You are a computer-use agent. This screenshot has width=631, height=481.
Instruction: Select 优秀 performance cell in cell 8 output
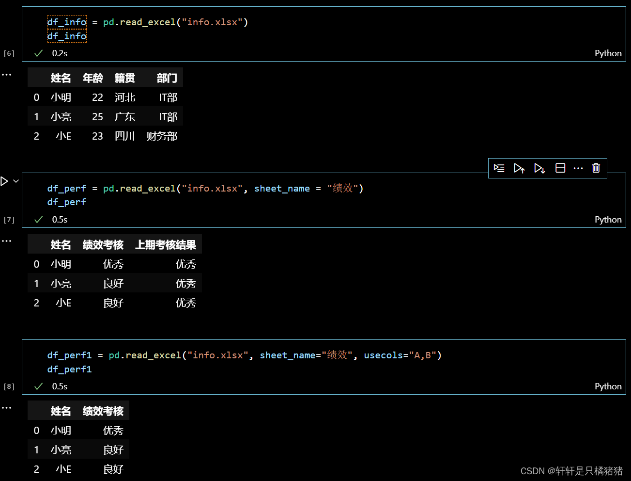113,431
